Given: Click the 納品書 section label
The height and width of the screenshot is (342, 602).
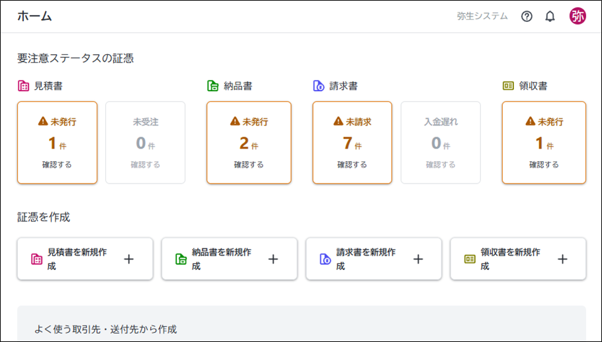Looking at the screenshot, I should coord(238,86).
